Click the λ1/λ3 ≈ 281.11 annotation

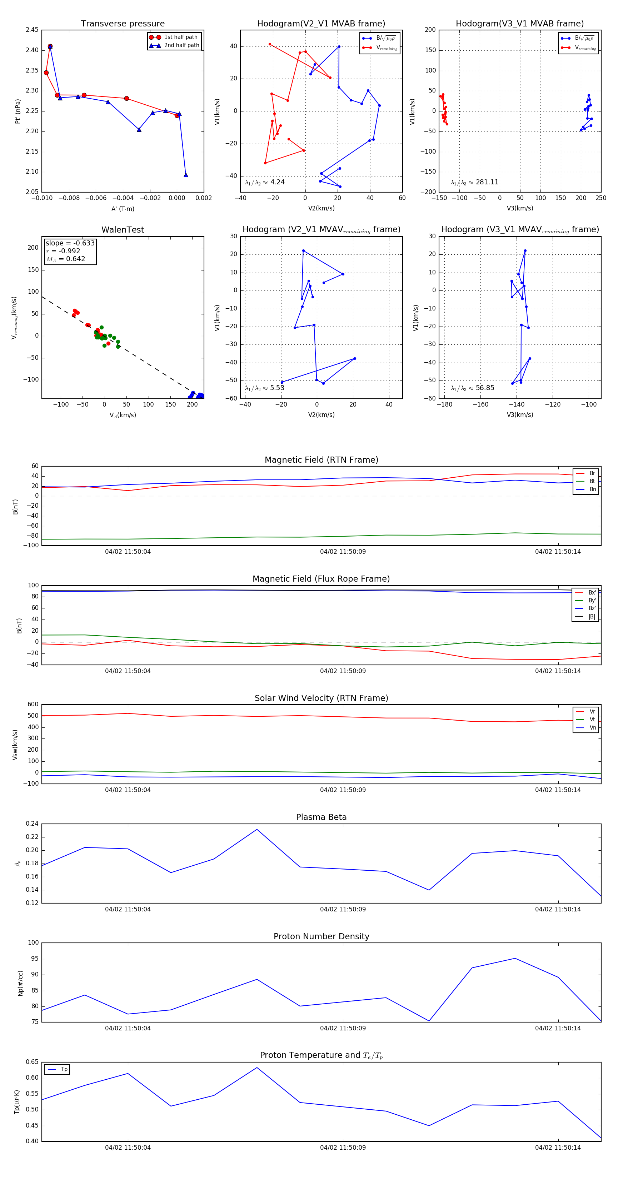coord(475,182)
